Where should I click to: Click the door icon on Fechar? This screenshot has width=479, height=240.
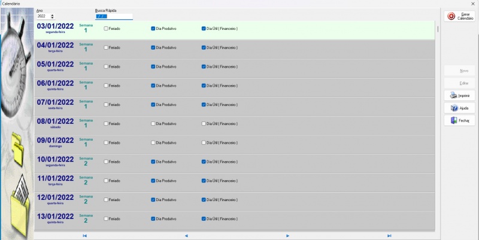coord(454,121)
